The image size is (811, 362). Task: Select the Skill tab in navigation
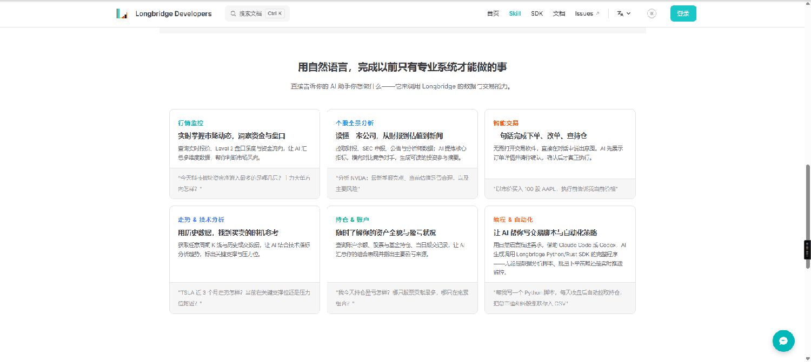(515, 13)
